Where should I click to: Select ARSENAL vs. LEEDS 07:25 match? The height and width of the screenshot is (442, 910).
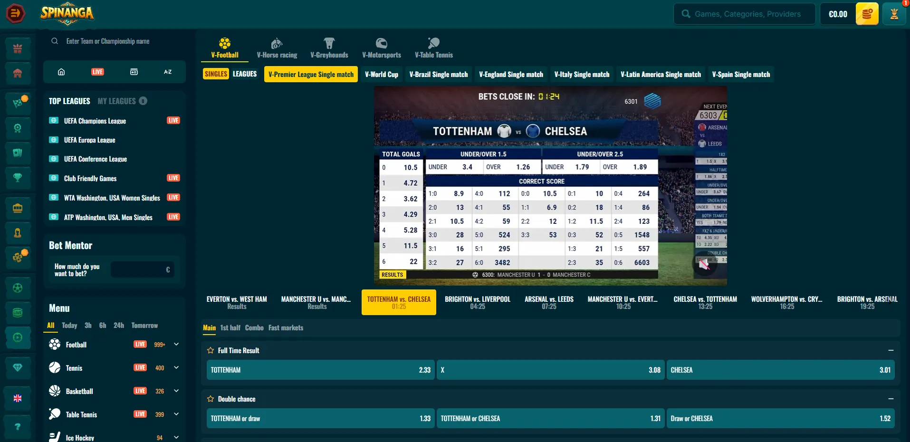tap(549, 302)
